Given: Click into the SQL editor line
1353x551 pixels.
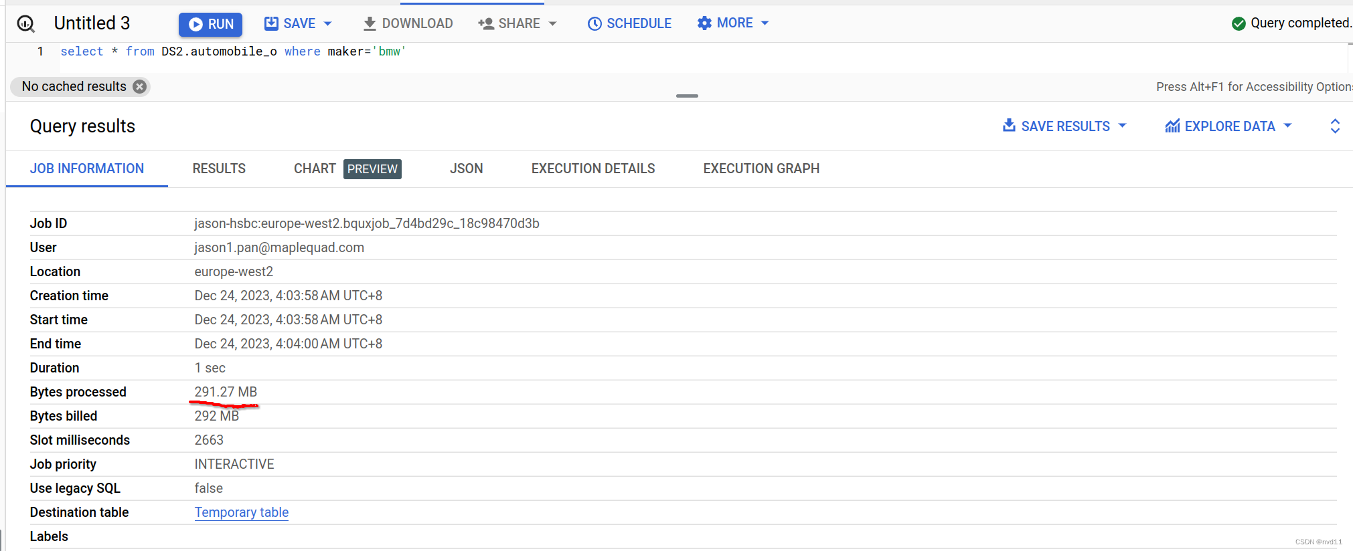Looking at the screenshot, I should [x=703, y=51].
